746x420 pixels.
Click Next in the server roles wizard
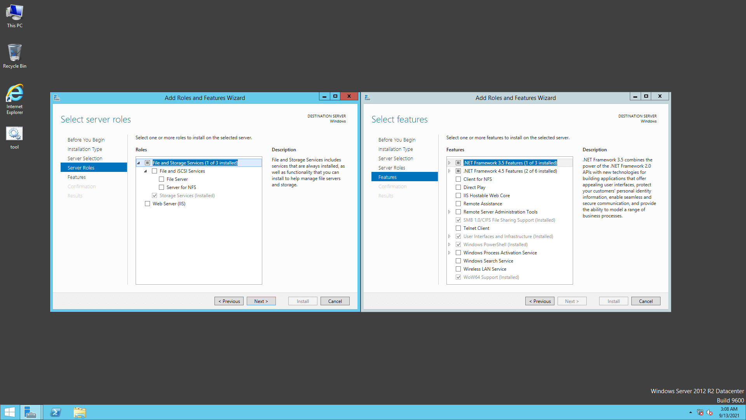(x=261, y=301)
